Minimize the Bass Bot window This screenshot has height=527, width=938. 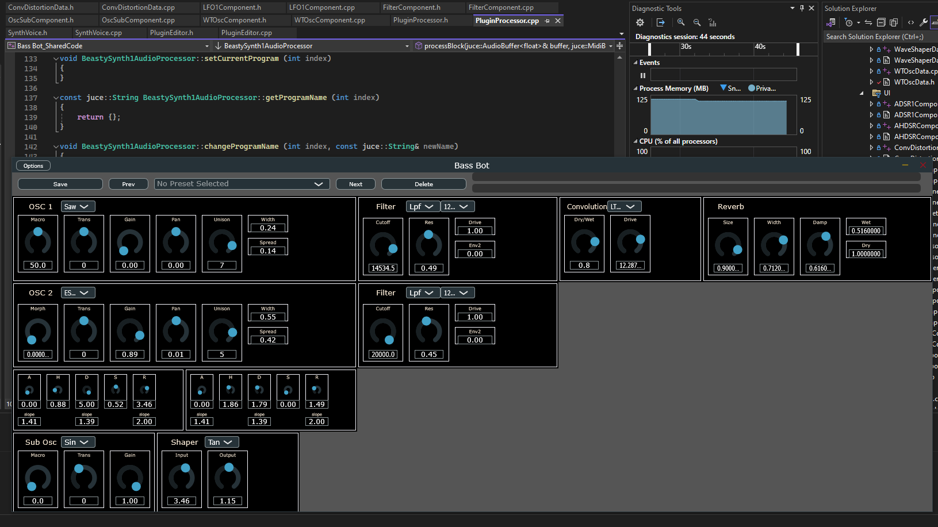(905, 165)
